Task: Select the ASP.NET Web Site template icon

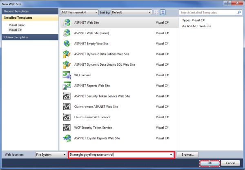Action: click(67, 22)
